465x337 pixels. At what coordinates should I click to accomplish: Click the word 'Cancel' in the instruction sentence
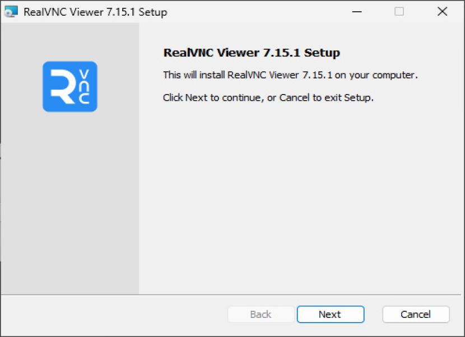click(x=294, y=97)
